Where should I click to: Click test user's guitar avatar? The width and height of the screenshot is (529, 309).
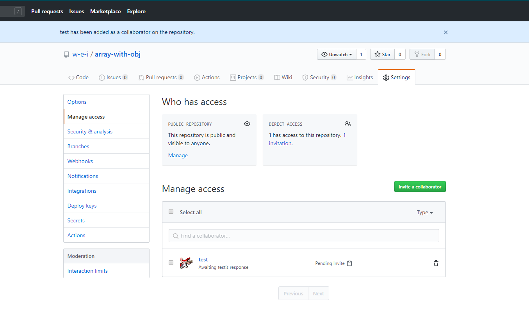pyautogui.click(x=186, y=263)
